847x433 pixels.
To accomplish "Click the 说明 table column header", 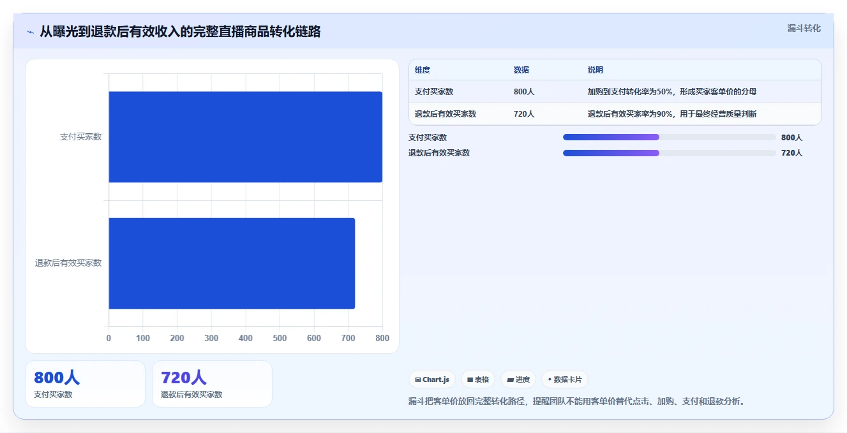I will tap(596, 70).
